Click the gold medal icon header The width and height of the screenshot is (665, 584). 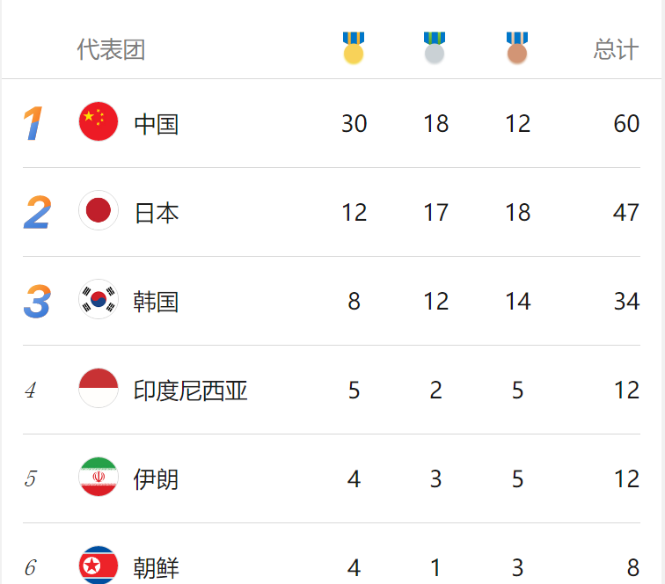[354, 47]
